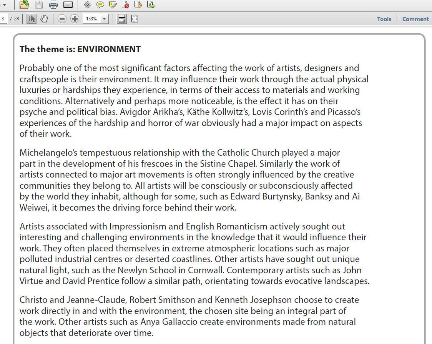Click the total page count '28'
This screenshot has height=344, width=432.
pyautogui.click(x=17, y=19)
